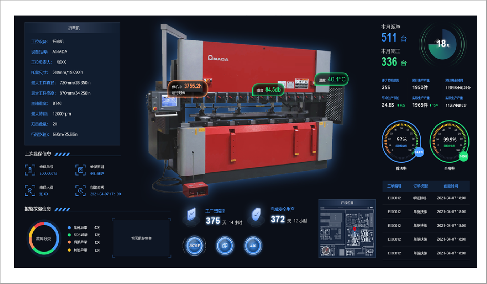Screen dimensions: 487x284
Task: Click the middle circular button with cube symbol
Action: click(225, 246)
